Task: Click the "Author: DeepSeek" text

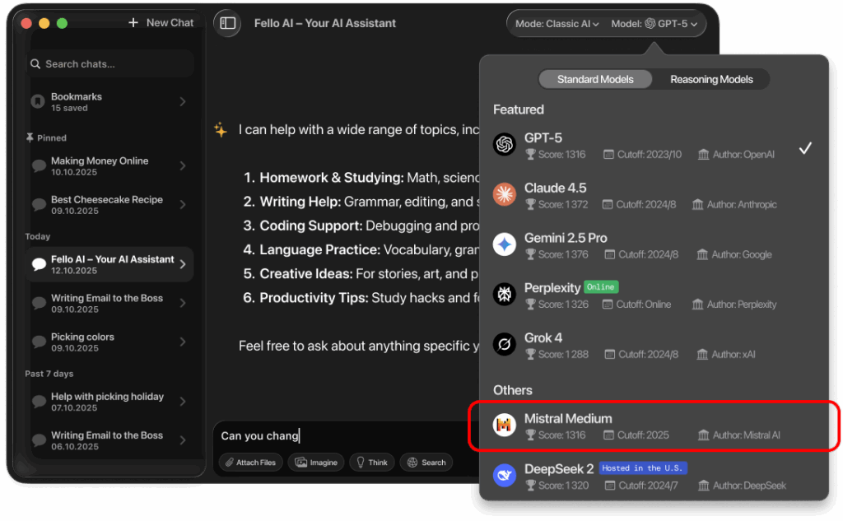Action: (749, 486)
